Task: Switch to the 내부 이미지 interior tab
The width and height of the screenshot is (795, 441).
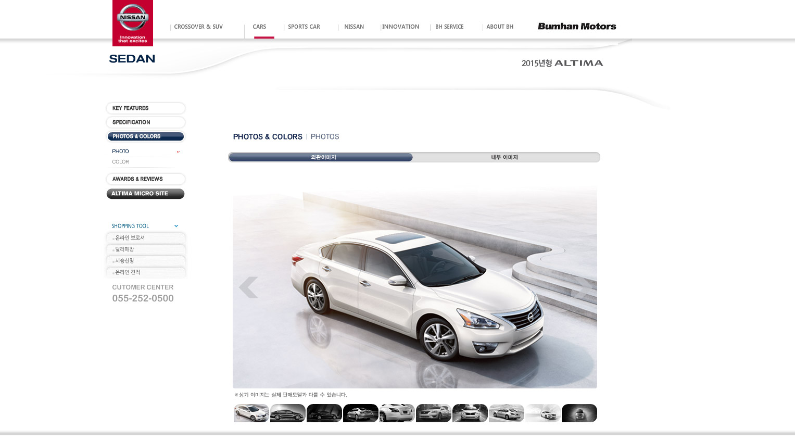Action: click(505, 157)
